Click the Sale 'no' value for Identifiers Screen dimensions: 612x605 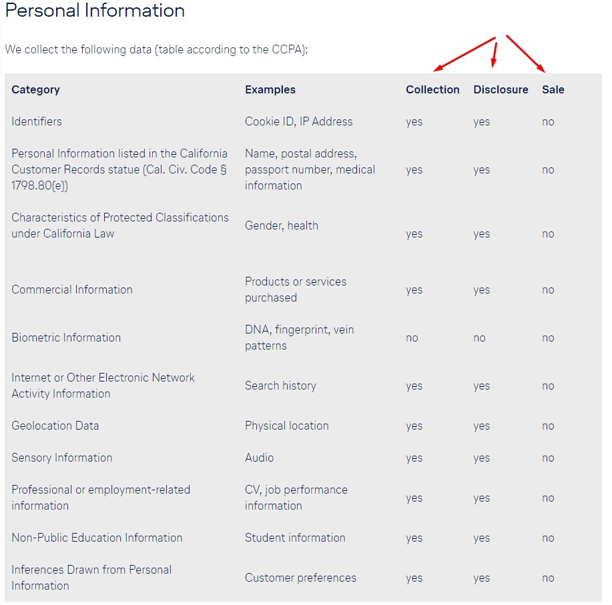point(548,122)
